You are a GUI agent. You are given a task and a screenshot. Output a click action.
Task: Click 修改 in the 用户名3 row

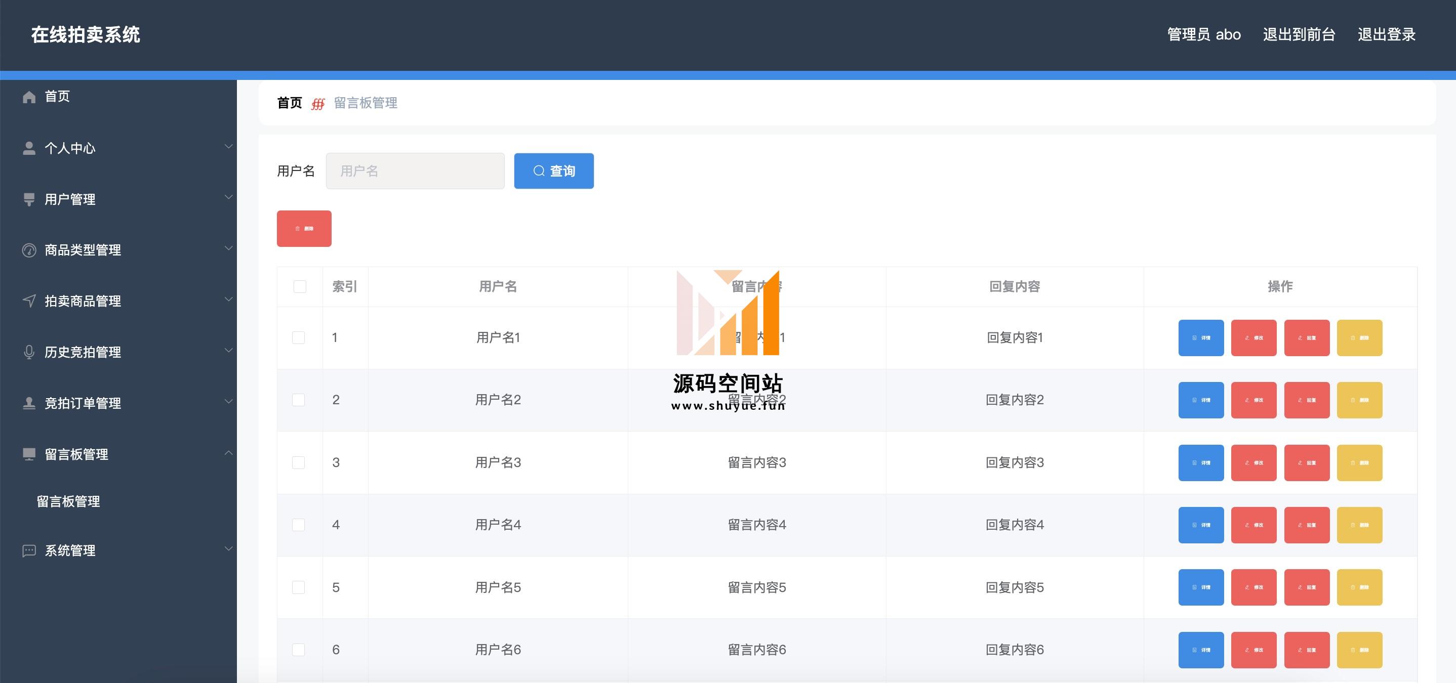click(1253, 463)
